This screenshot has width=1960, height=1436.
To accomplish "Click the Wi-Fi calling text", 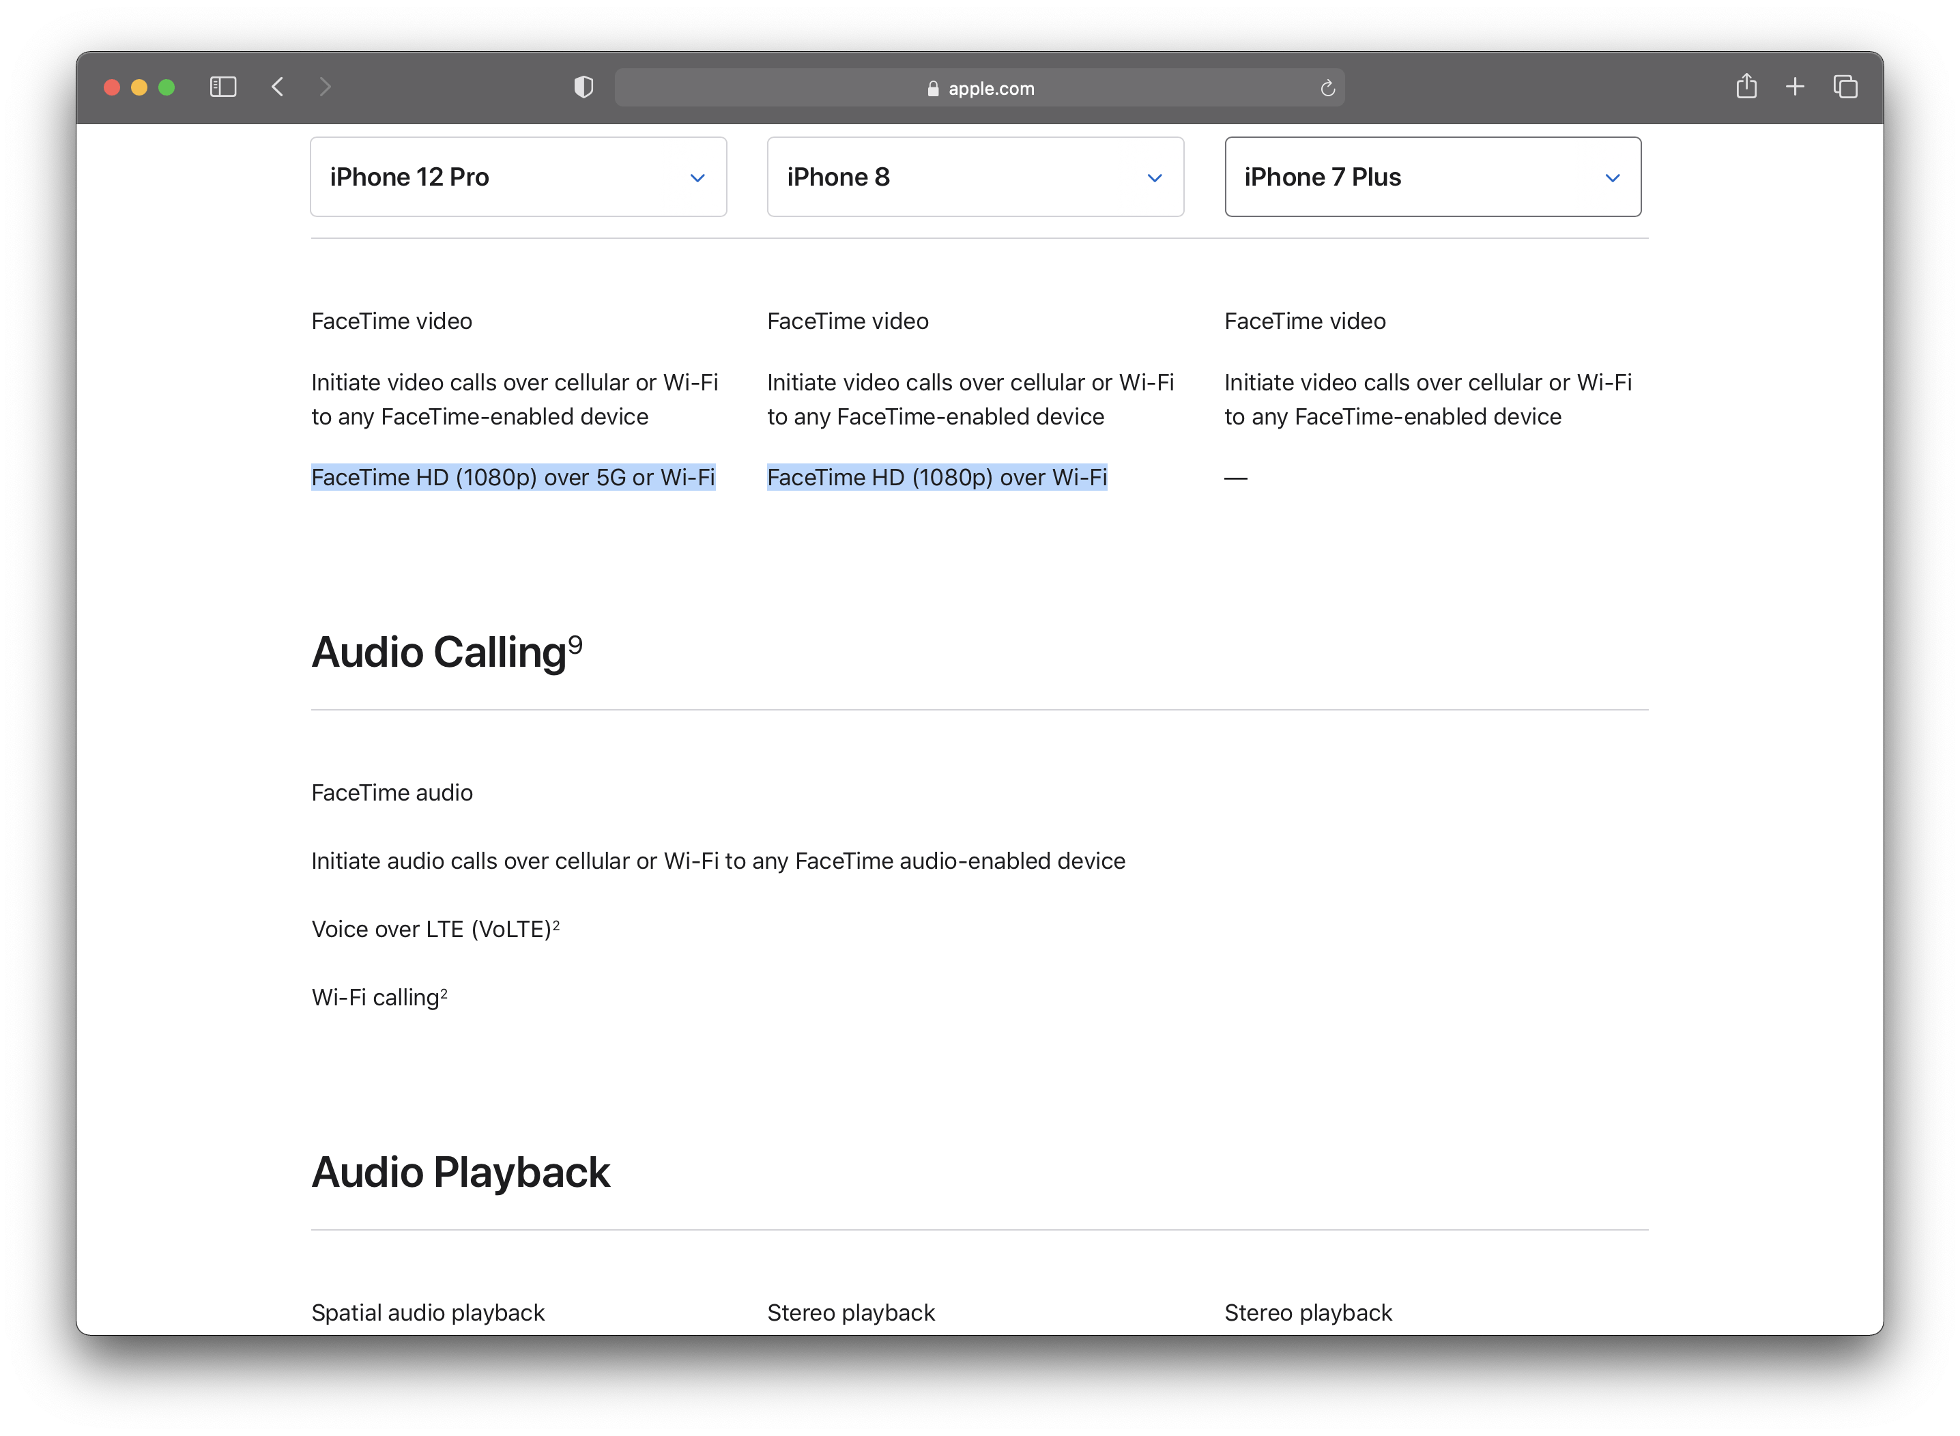I will 375,997.
